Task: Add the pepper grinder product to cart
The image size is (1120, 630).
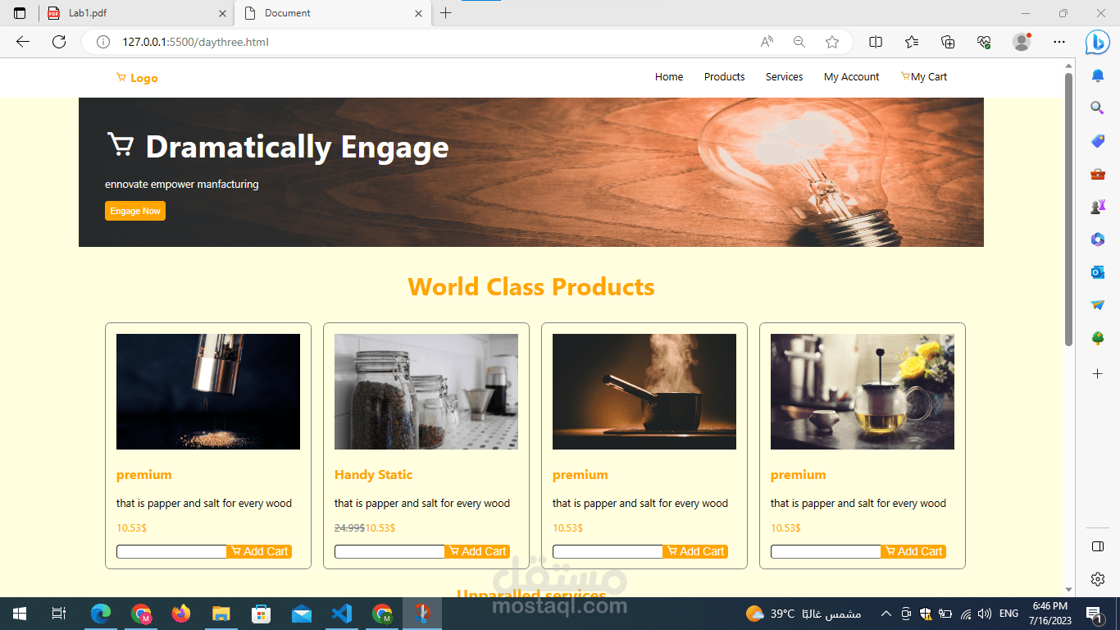Action: 259,552
